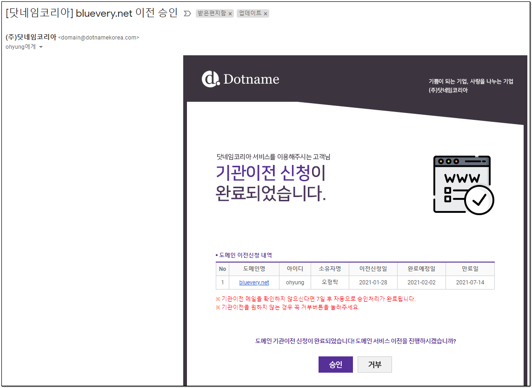The image size is (532, 388).
Task: Click the 소유자명 column header
Action: pyautogui.click(x=330, y=269)
